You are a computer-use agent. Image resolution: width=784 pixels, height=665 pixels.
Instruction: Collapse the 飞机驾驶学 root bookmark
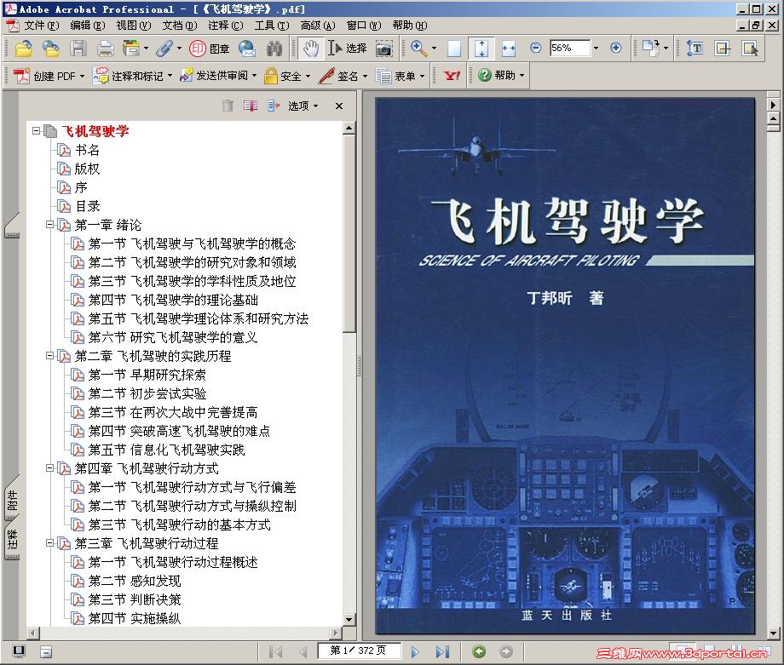click(36, 131)
